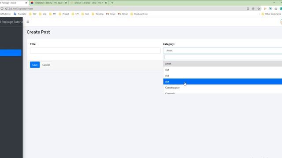The width and height of the screenshot is (282, 158).
Task: Click the save icon in address bar
Action: click(x=253, y=9)
